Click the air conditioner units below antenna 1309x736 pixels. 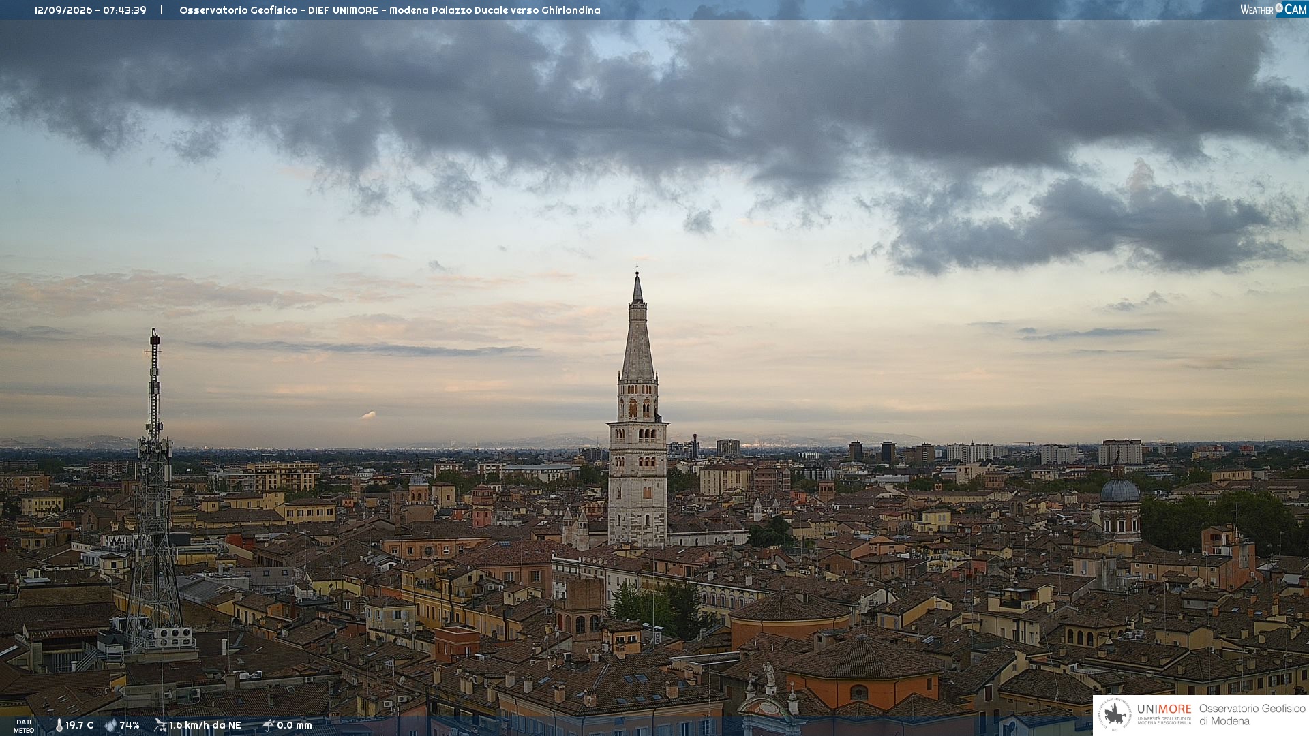point(174,637)
